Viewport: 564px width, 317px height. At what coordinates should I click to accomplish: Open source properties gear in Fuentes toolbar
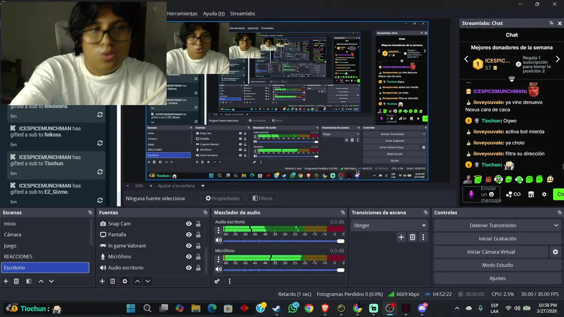point(125,281)
